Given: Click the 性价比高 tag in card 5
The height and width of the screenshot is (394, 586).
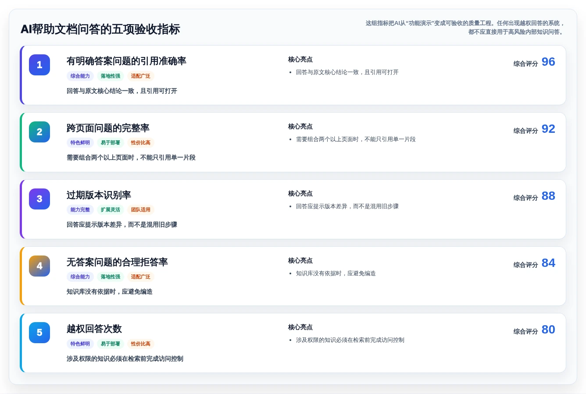Looking at the screenshot, I should pos(141,344).
